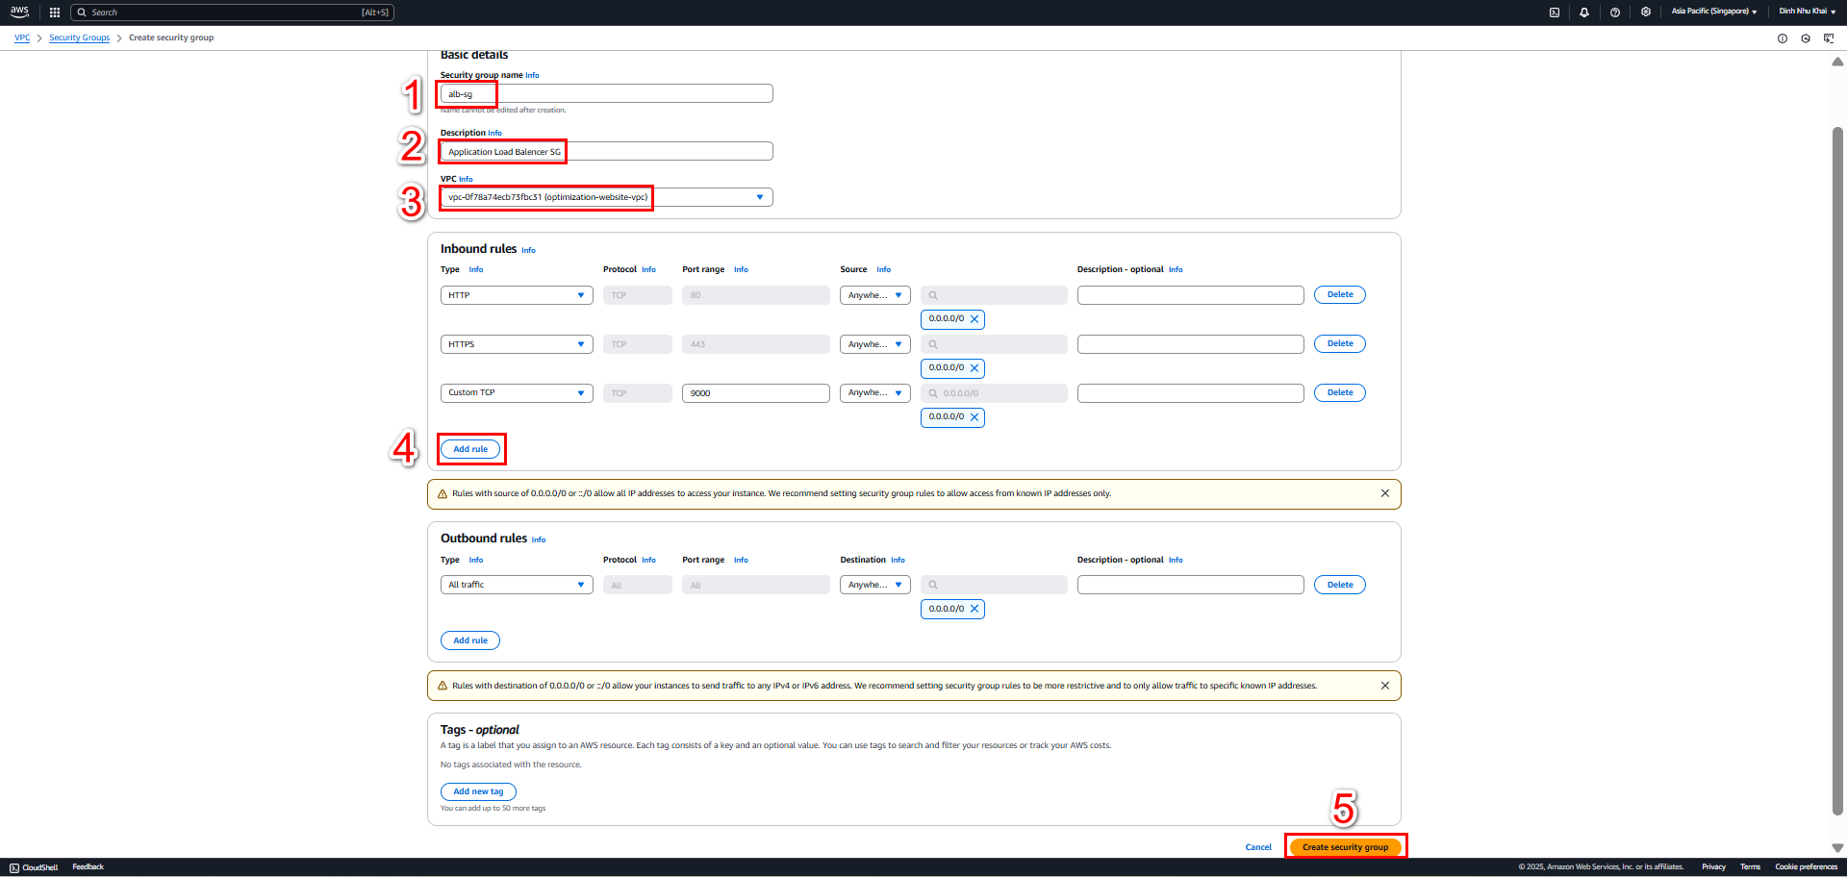Open Asia Pacific (Singapore) region menu
Screen dimensions: 1847x877
click(x=1714, y=12)
